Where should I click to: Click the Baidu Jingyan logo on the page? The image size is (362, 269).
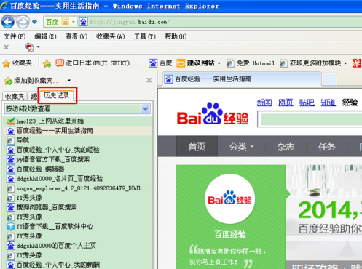[213, 113]
